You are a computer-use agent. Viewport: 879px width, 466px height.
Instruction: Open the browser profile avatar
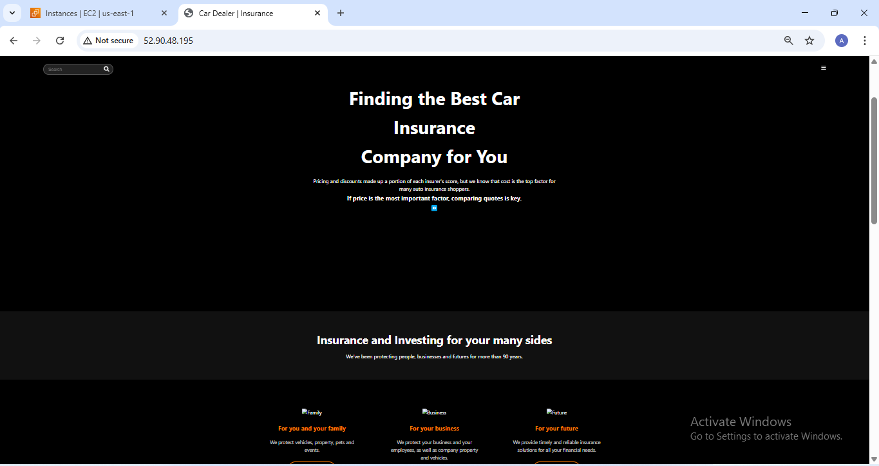[x=841, y=40]
